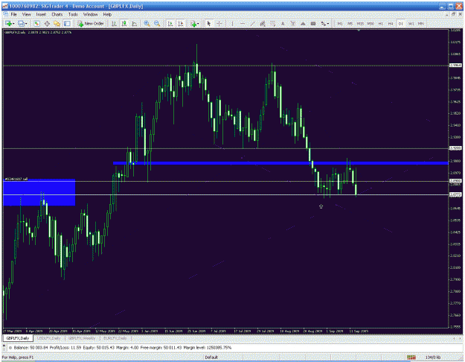Switch to GBPLFX,Weekly chart tab
This screenshot has height=362, width=465.
point(82,338)
